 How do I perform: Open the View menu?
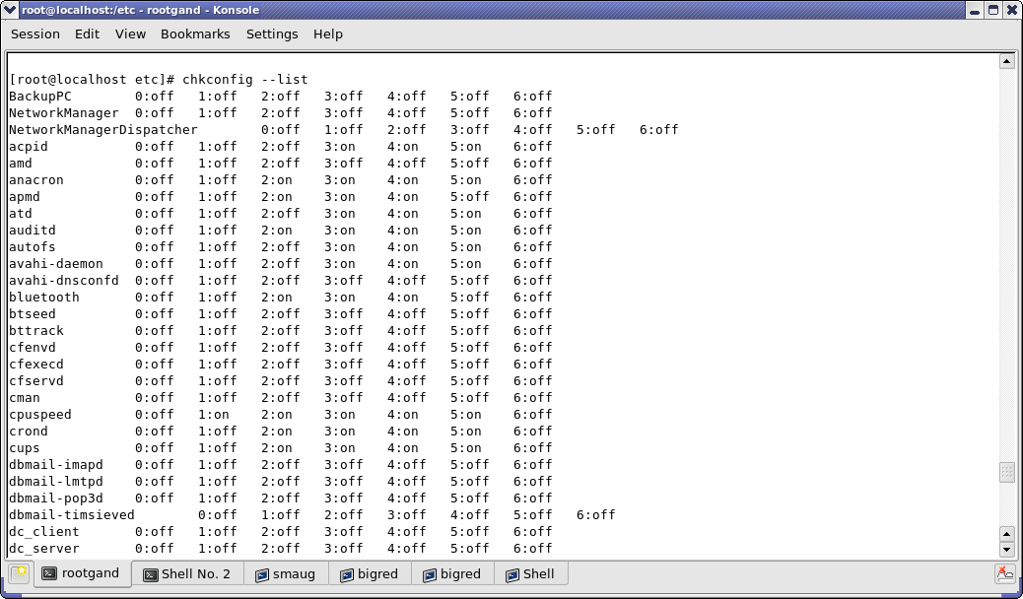click(130, 33)
